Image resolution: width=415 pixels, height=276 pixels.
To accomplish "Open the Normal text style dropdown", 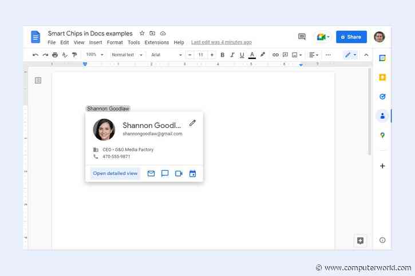I will point(127,55).
